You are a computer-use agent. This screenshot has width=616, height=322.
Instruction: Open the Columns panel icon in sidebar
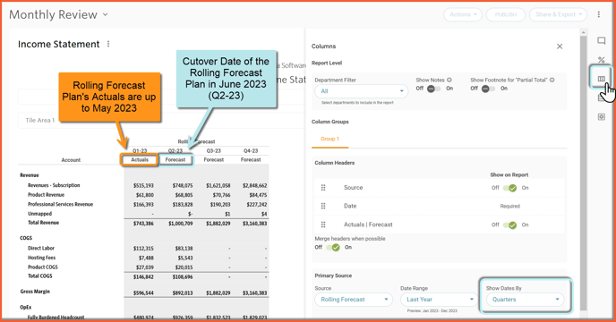tap(601, 79)
